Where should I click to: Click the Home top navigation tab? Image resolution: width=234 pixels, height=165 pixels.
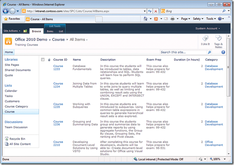(x=9, y=52)
